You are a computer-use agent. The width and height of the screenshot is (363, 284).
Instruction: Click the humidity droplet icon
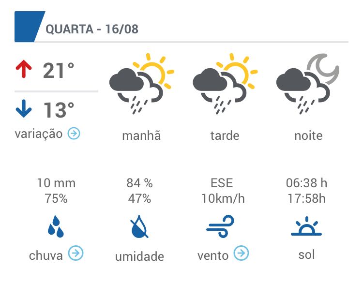[x=139, y=226]
